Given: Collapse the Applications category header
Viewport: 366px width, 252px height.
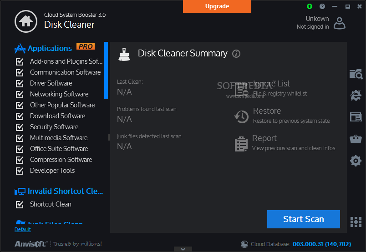Looking at the screenshot, I should (x=50, y=48).
